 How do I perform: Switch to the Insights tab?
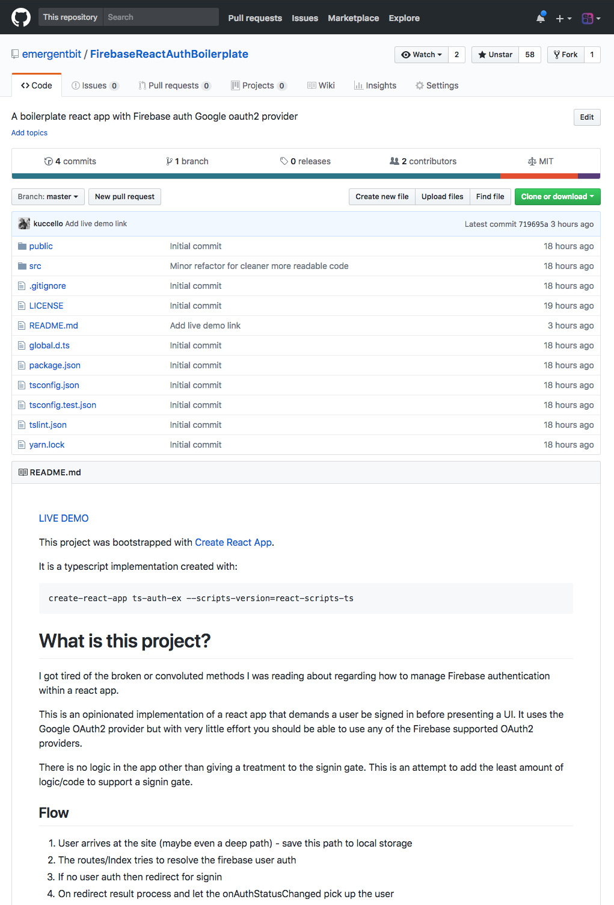tap(375, 85)
